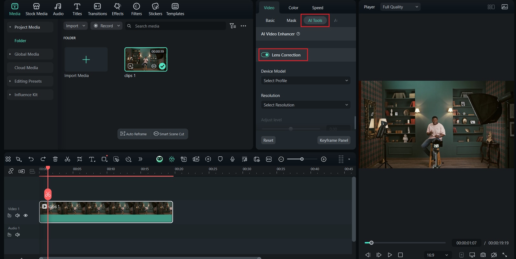Screen dimensions: 516x259
Task: Click the Undo icon in timeline toolbar
Action: pyautogui.click(x=31, y=159)
